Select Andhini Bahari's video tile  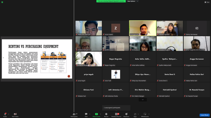coord(116,44)
